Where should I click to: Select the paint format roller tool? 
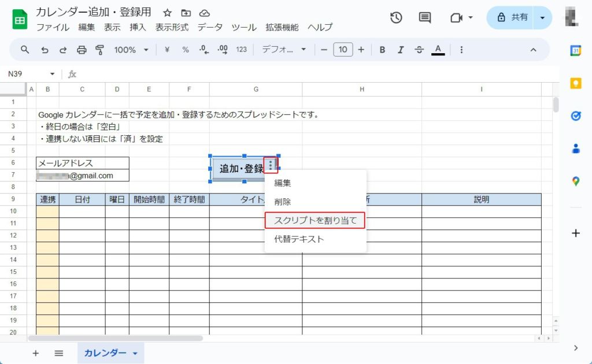click(x=99, y=50)
